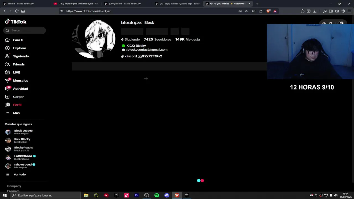Screen dimensions: 354x199
Task: Open File Explorer from the taskbar
Action: (x=86, y=195)
